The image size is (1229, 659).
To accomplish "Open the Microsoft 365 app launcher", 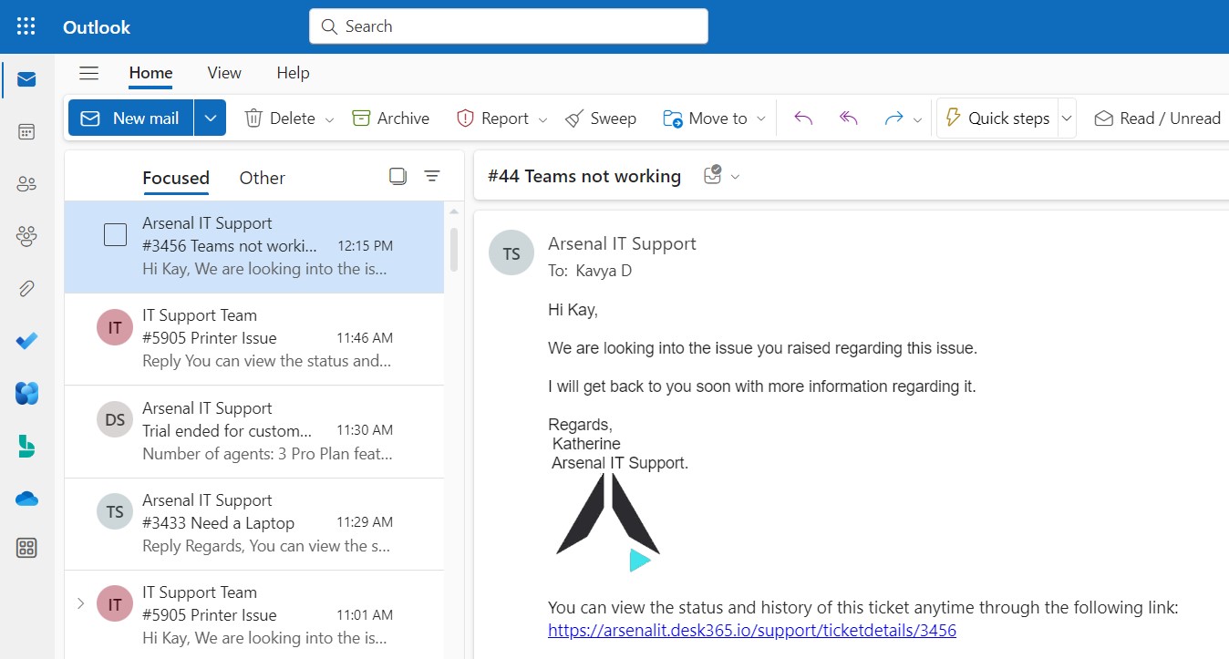I will click(25, 26).
